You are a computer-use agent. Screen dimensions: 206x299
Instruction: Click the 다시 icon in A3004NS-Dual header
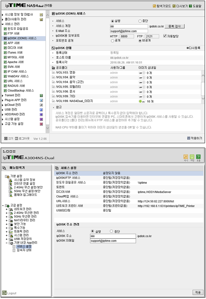point(186,156)
